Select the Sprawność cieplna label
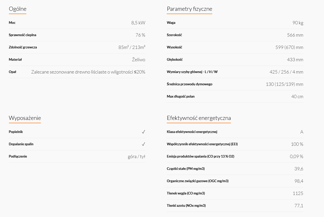Screen dimensions: 324x217 tap(23, 35)
